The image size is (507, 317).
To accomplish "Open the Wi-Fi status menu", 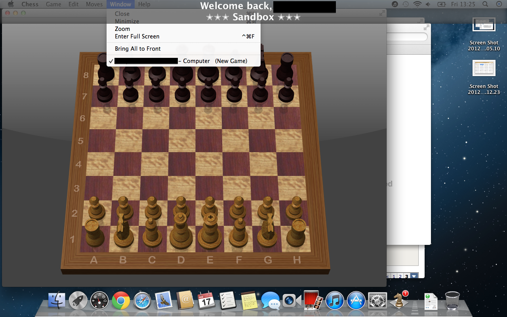I will (417, 4).
